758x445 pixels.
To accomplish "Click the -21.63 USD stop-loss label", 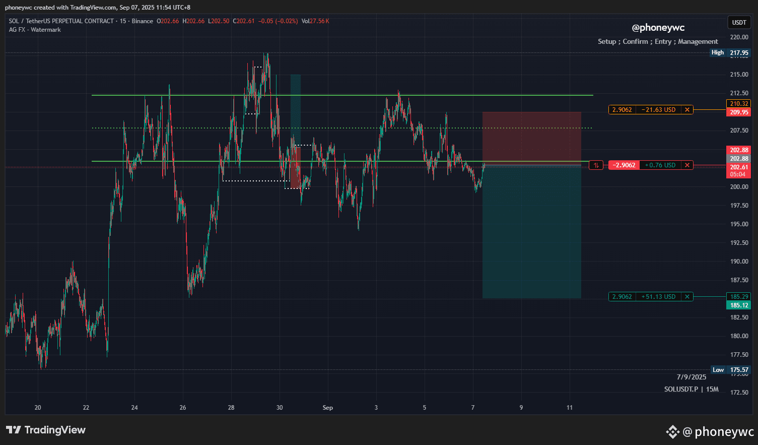I will point(659,109).
